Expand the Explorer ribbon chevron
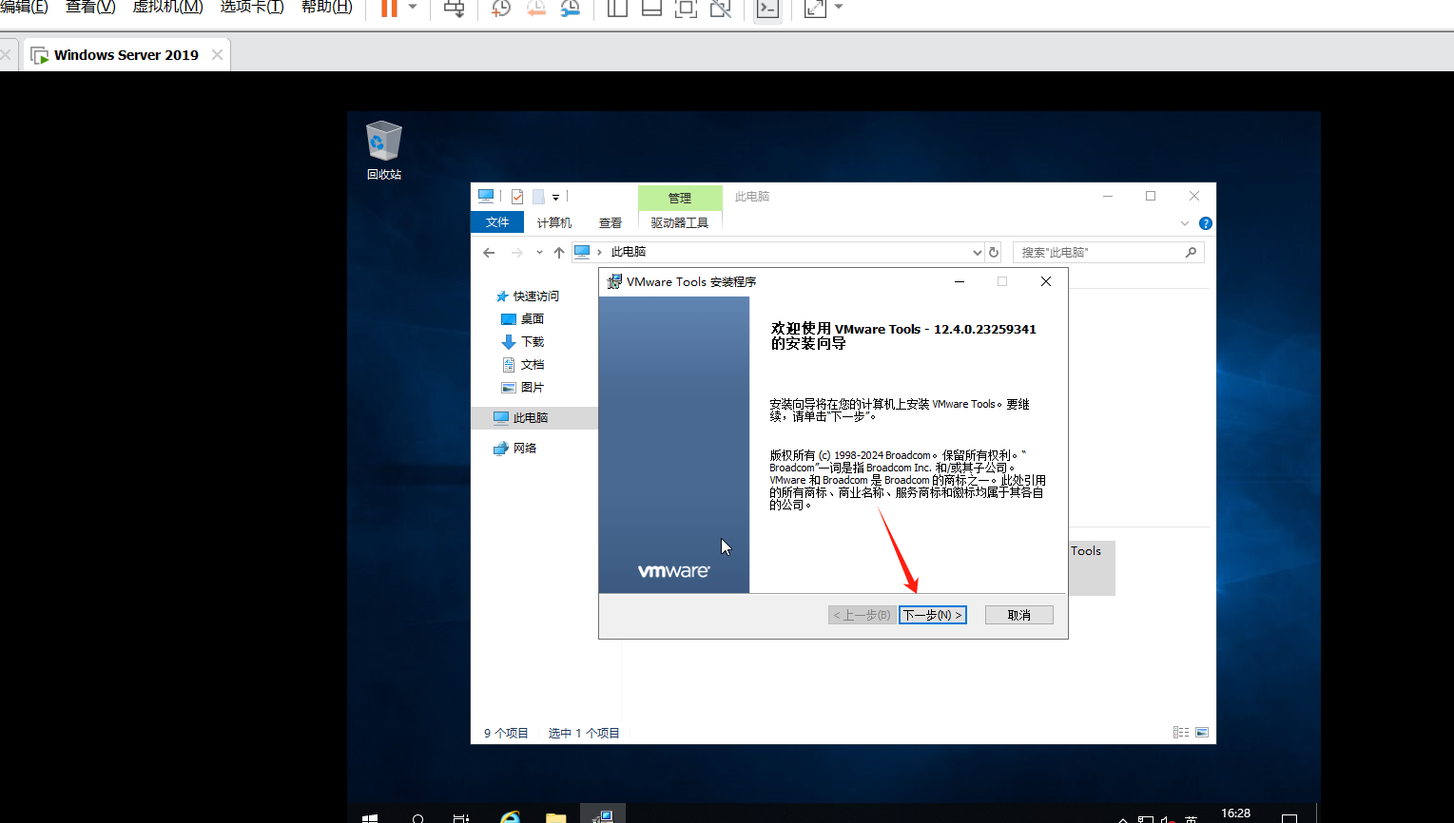This screenshot has width=1454, height=823. [x=1185, y=223]
